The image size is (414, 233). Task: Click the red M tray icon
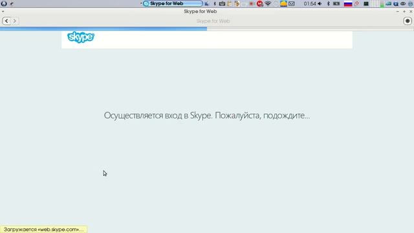260,3
